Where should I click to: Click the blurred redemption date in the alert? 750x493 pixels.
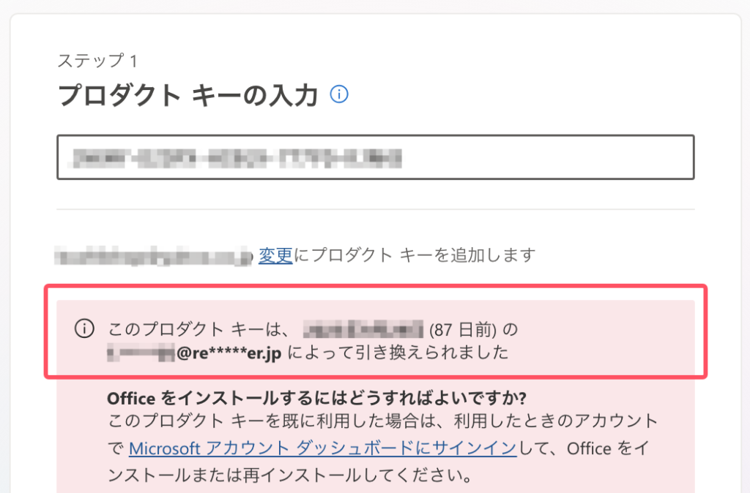(x=363, y=329)
